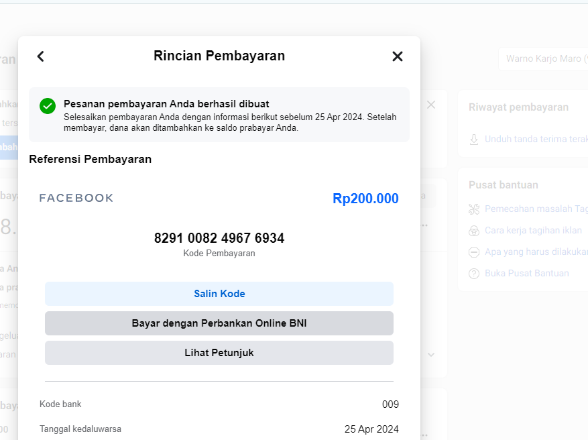
Task: Pay via Bayar dengan Perbankan Online BNI
Action: click(219, 323)
